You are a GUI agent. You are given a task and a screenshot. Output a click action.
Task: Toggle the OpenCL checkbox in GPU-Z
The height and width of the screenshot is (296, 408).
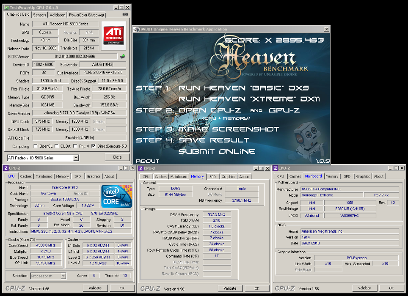[x=36, y=146]
